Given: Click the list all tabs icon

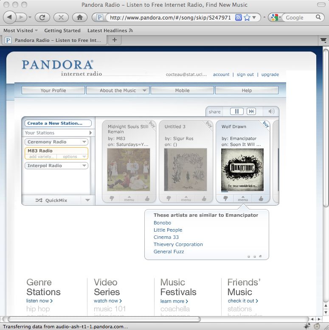Looking at the screenshot, I should click(x=323, y=40).
